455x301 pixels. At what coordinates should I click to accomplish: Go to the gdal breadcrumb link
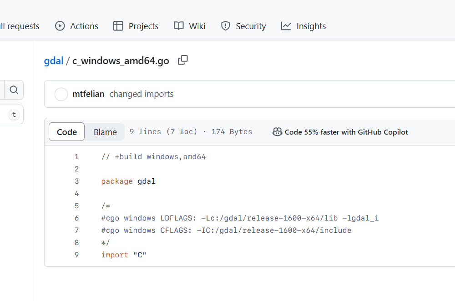pos(53,61)
